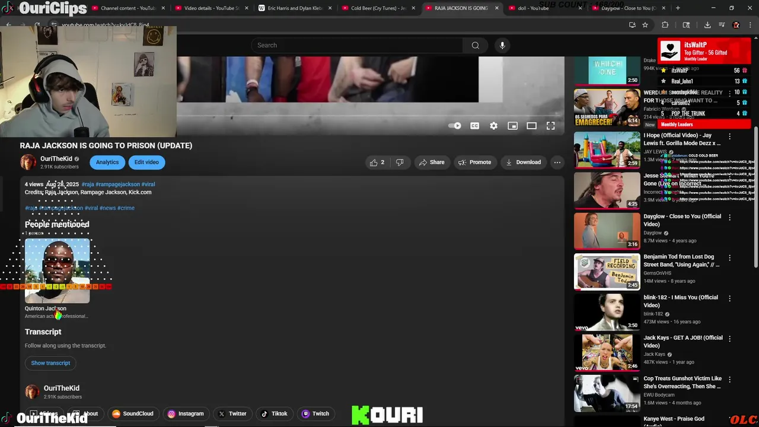Open player settings gear
Viewport: 759px width, 427px height.
(493, 126)
